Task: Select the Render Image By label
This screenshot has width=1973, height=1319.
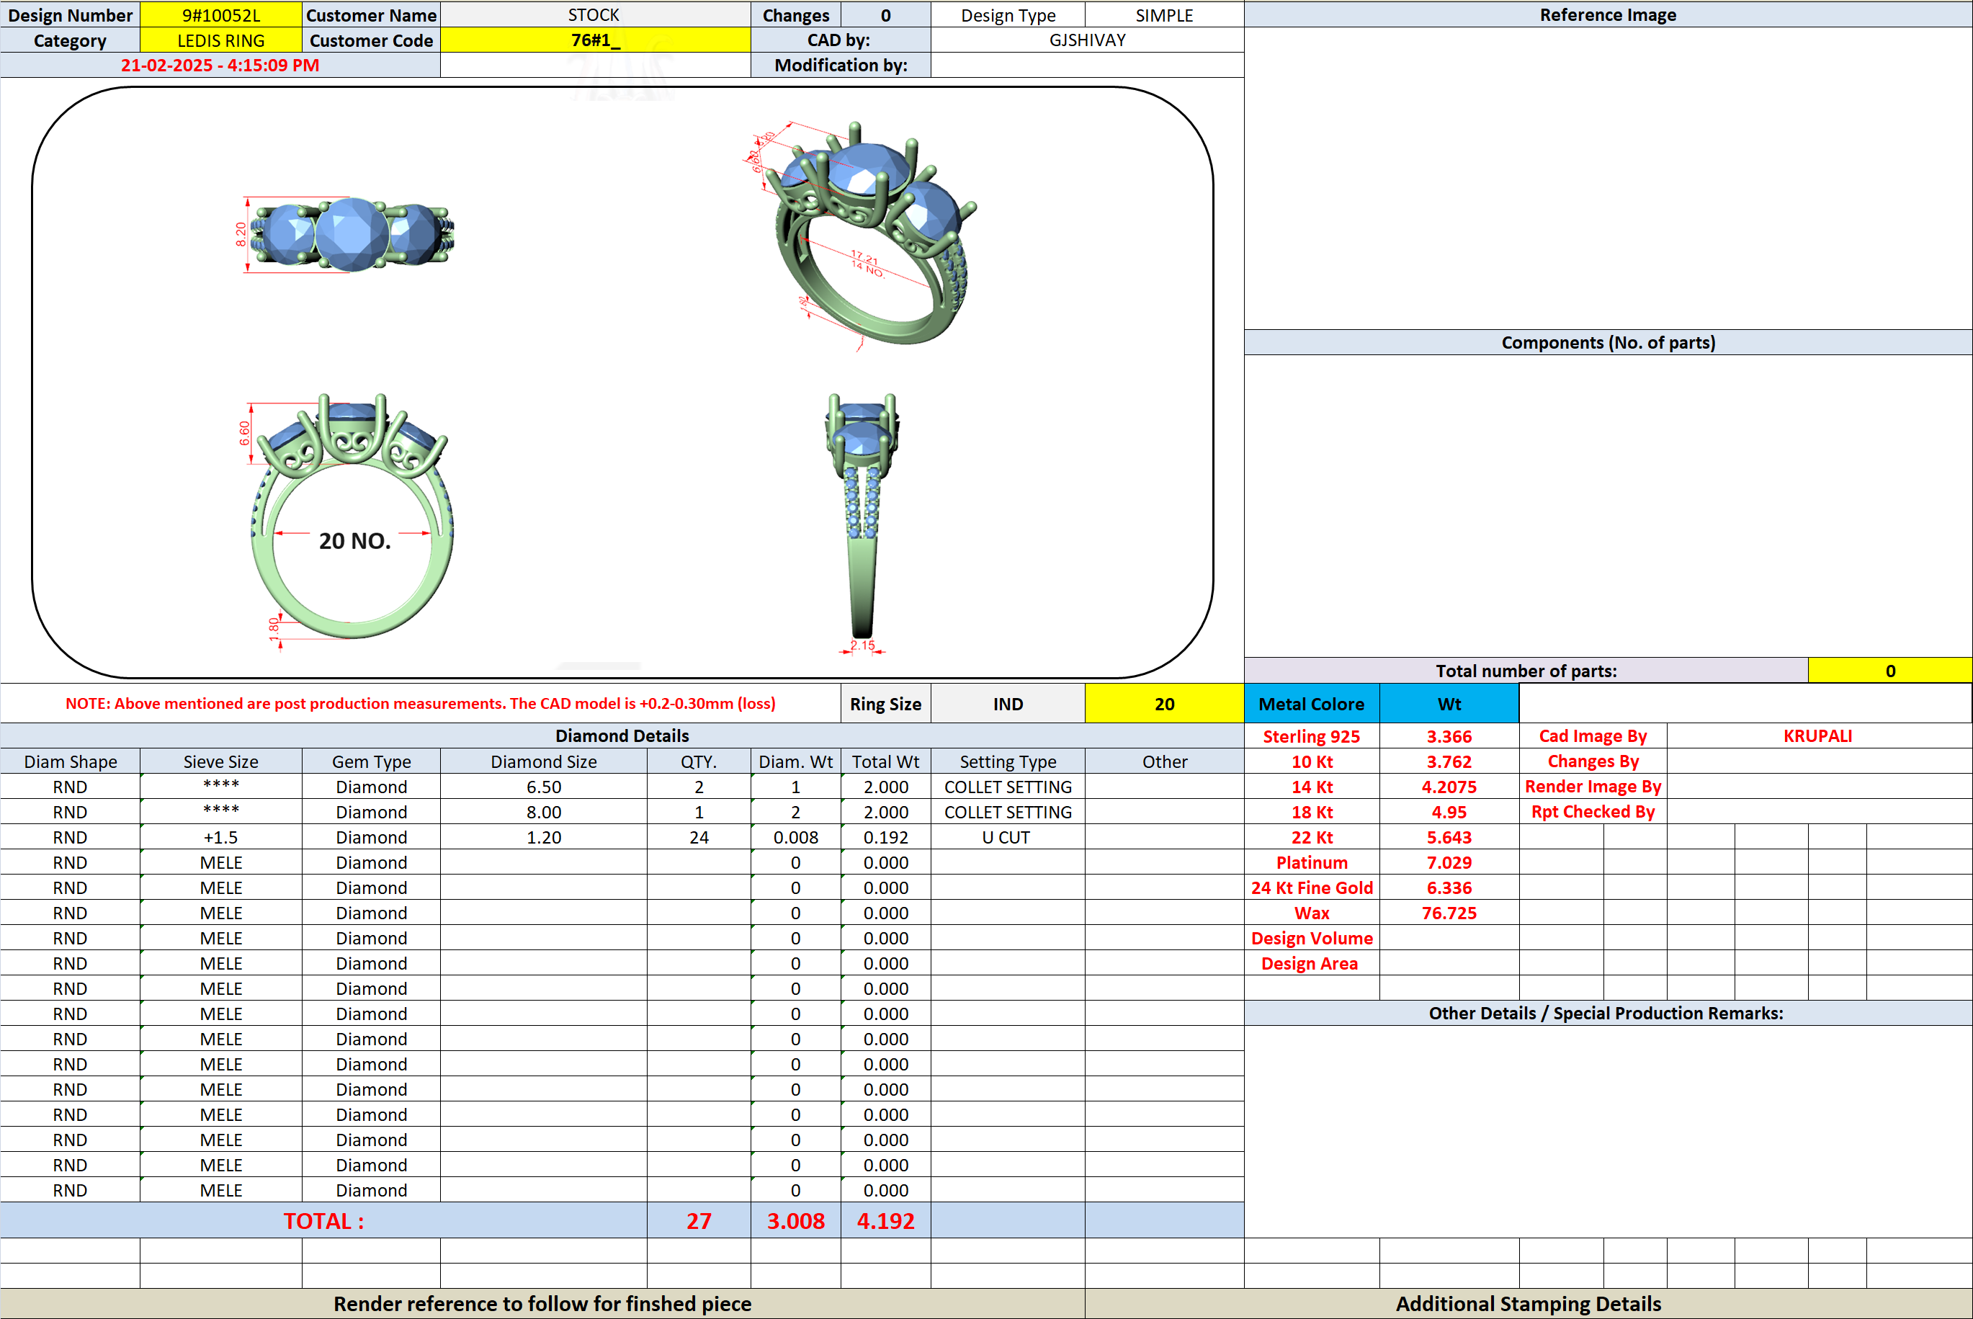Action: [x=1593, y=787]
